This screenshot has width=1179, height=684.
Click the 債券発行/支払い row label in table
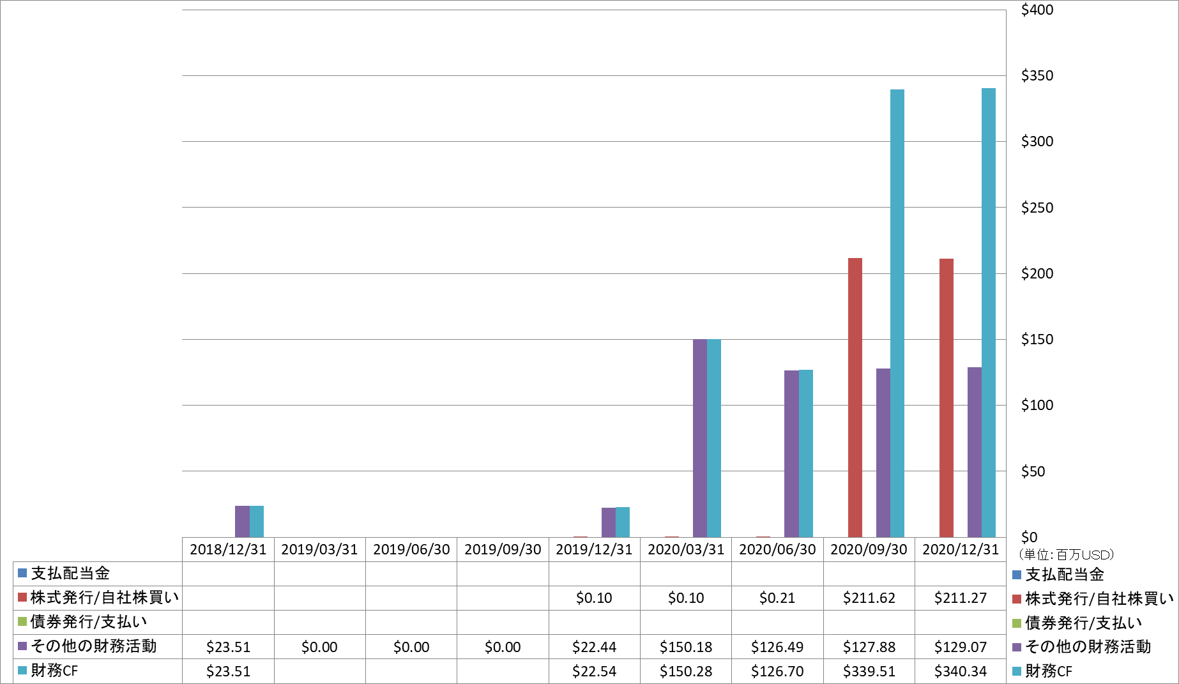[89, 621]
